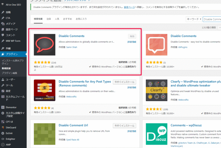Click the 固定ページ page icon
The height and width of the screenshot is (148, 221).
3,29
